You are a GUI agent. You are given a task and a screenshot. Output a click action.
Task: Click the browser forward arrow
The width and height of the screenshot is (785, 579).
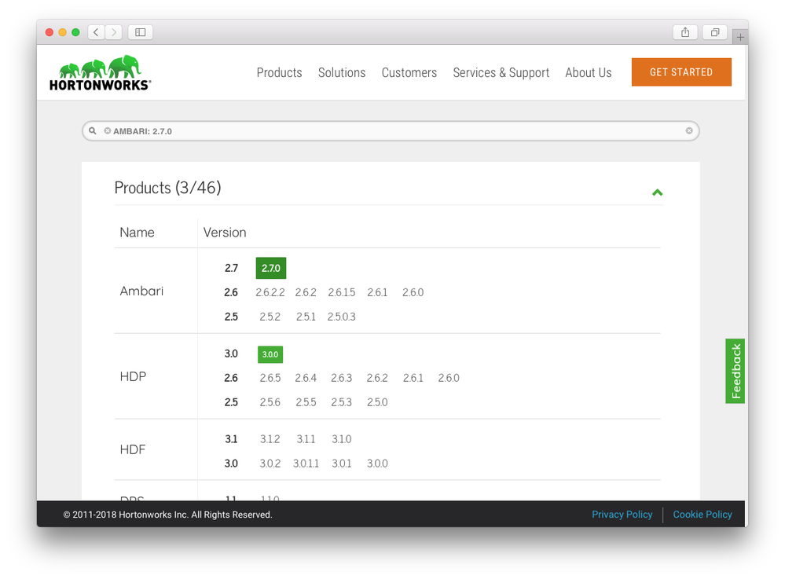click(x=113, y=31)
